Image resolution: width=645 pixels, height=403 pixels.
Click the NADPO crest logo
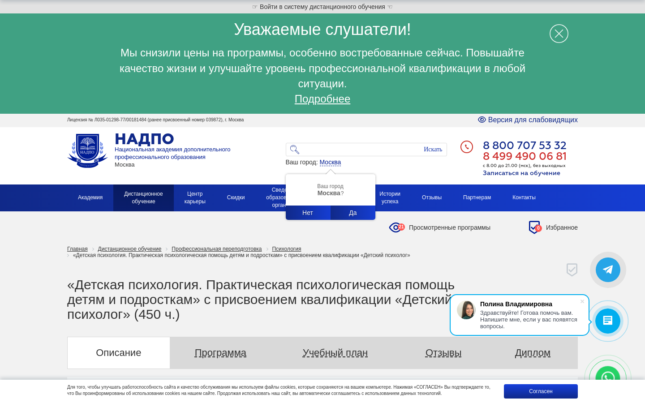click(x=87, y=150)
